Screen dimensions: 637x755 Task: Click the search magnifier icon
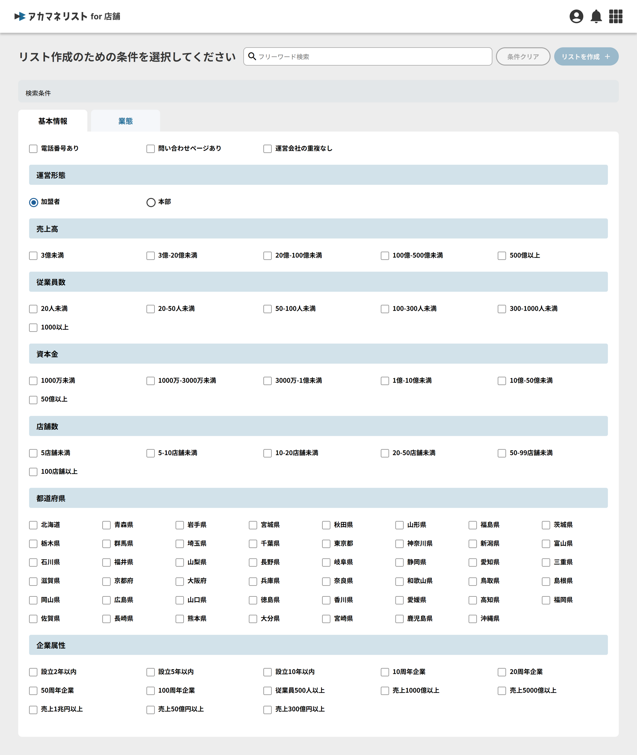[252, 56]
